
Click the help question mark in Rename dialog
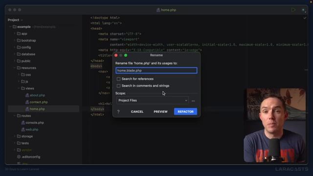[118, 111]
